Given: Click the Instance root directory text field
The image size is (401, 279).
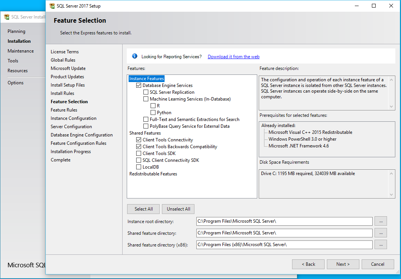Looking at the screenshot, I should (x=284, y=221).
